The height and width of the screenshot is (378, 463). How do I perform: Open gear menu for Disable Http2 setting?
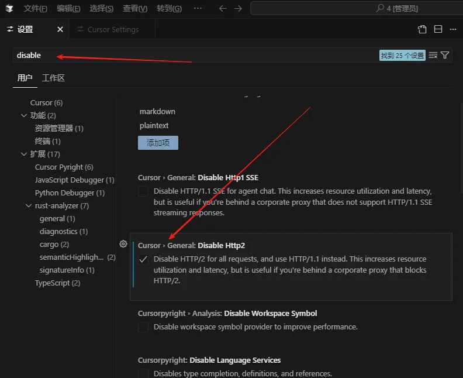click(x=123, y=244)
